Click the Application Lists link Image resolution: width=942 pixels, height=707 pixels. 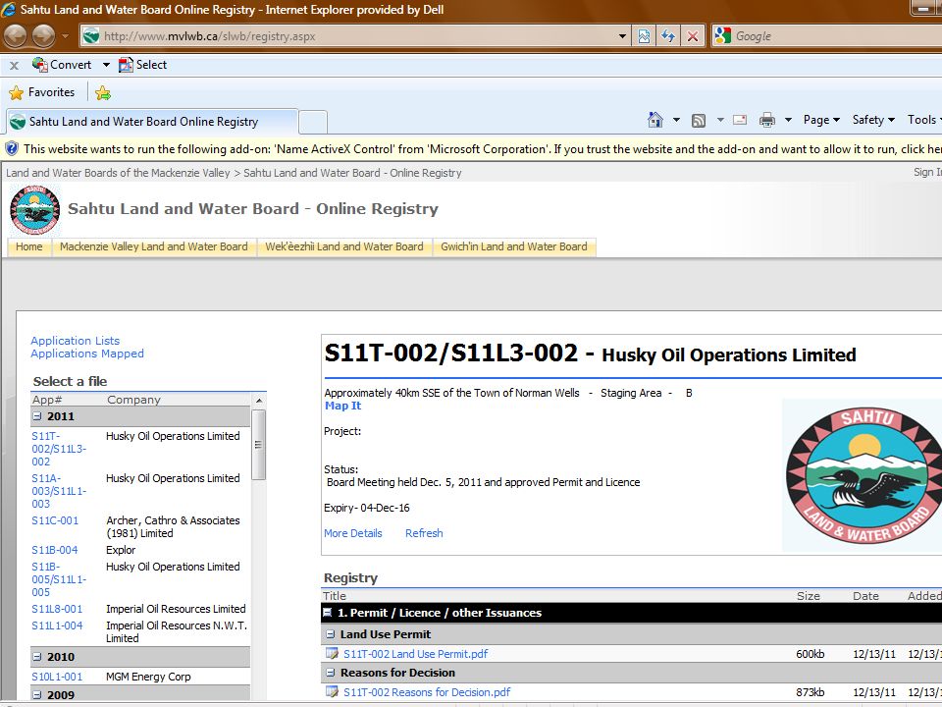(x=76, y=341)
